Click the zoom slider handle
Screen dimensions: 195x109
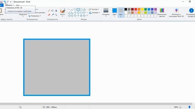(190, 107)
